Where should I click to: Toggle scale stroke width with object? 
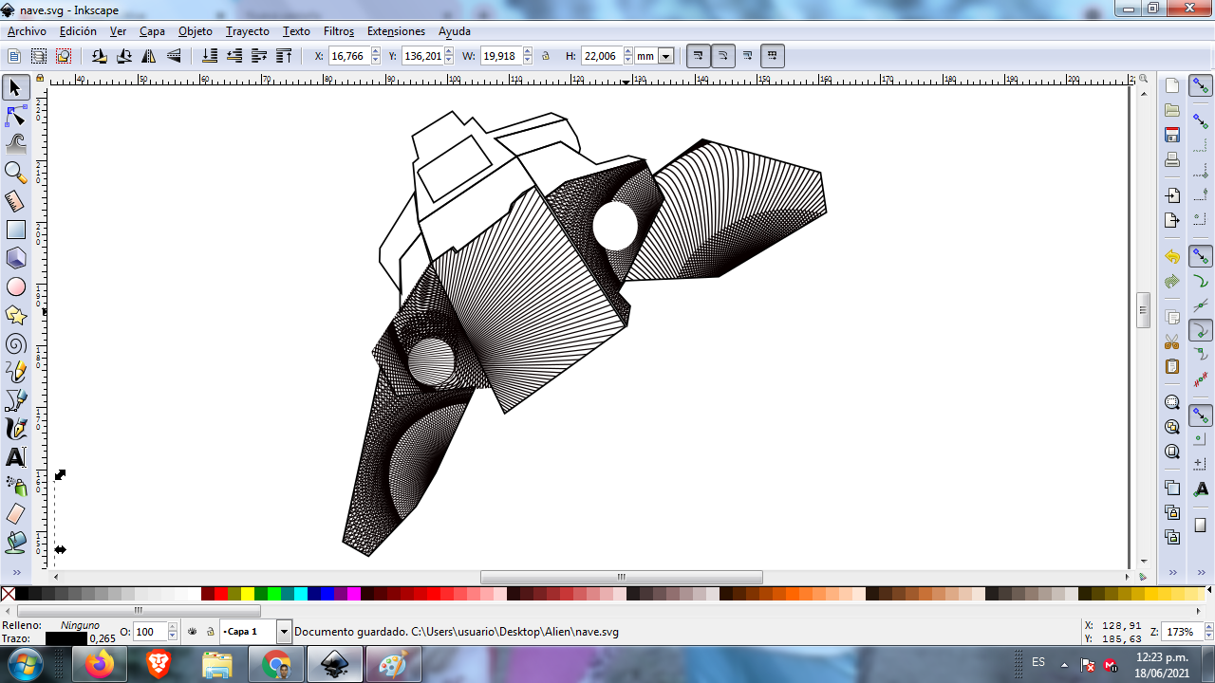pos(698,56)
